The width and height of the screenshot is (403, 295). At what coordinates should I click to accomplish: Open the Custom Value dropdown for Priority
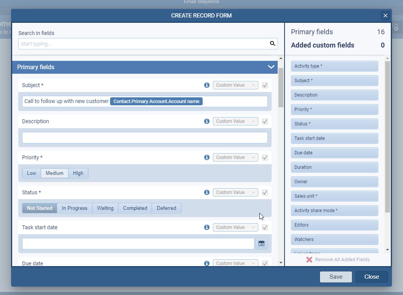click(235, 157)
